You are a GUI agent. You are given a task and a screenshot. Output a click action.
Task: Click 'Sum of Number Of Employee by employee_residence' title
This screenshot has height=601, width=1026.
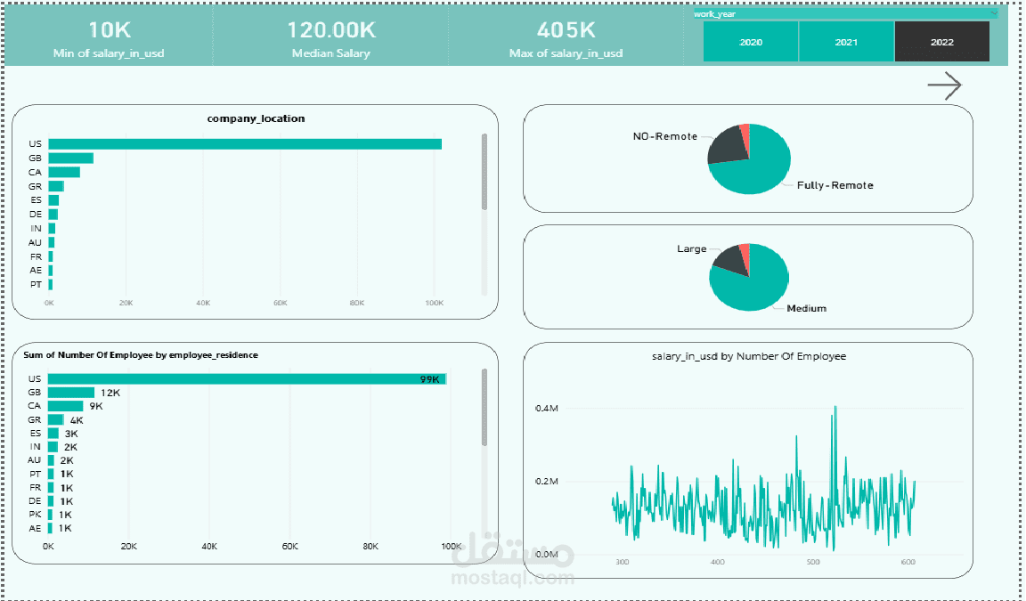coord(141,355)
